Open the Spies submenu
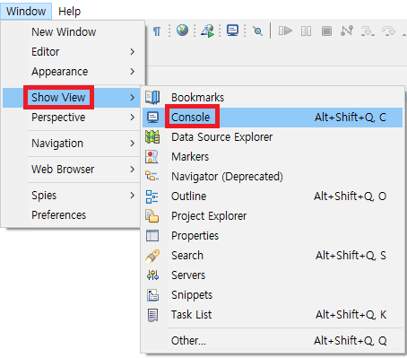The height and width of the screenshot is (358, 407). [72, 196]
